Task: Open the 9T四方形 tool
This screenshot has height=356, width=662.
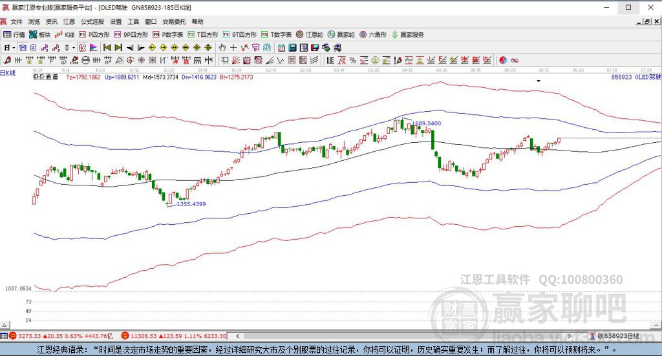Action: 239,35
